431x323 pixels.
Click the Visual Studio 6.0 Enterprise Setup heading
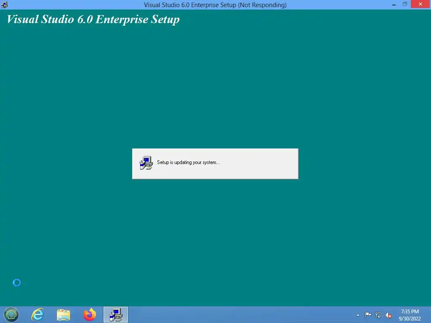click(93, 19)
